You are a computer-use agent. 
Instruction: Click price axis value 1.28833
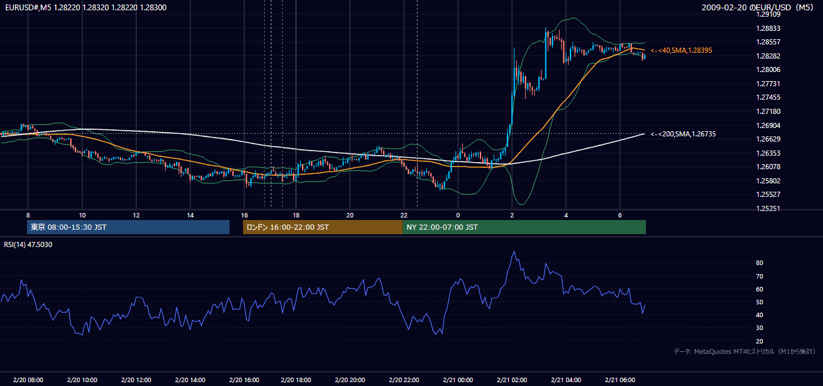768,28
